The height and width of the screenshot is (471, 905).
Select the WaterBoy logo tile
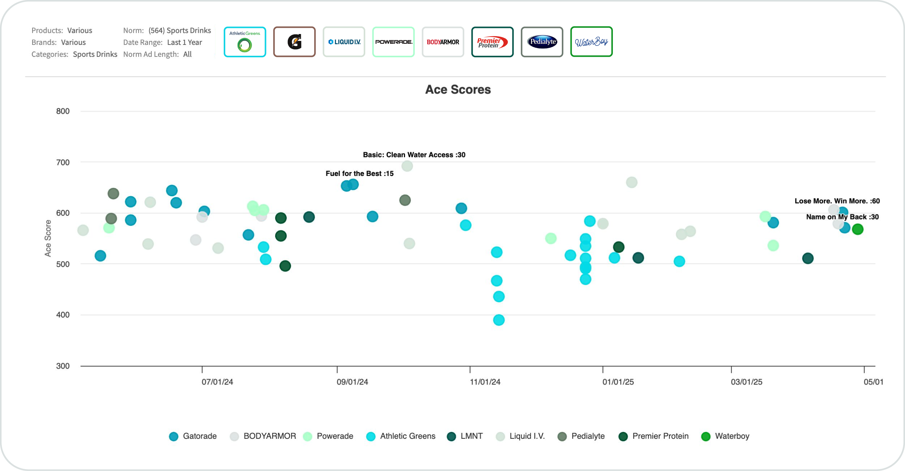pyautogui.click(x=592, y=42)
